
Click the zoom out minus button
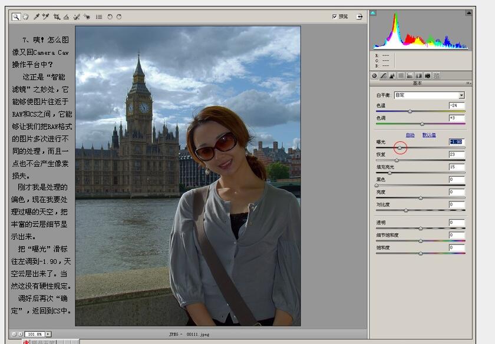(15, 333)
